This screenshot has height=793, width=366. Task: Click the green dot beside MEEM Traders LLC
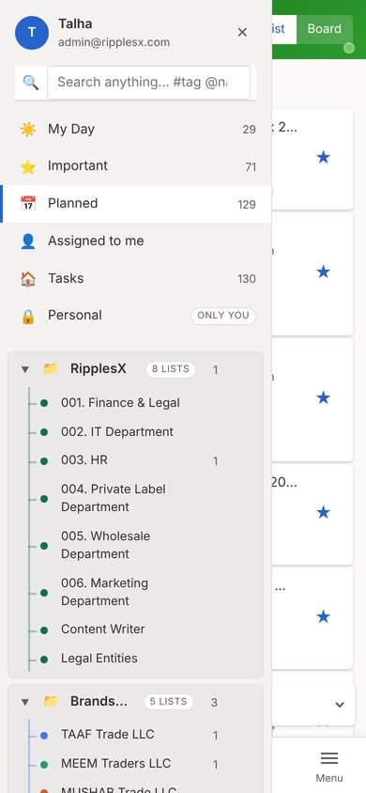pyautogui.click(x=44, y=765)
